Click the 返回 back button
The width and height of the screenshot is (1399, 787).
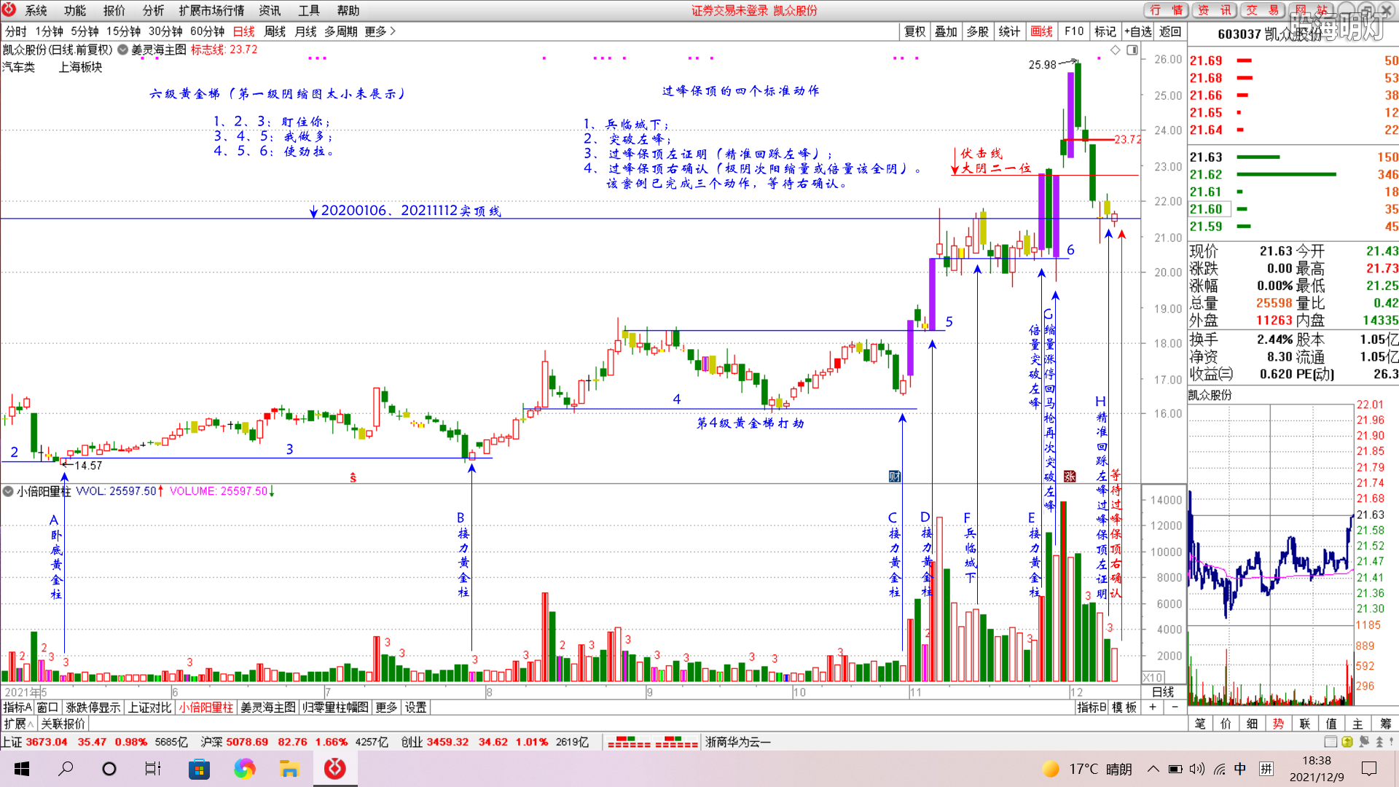click(x=1170, y=31)
